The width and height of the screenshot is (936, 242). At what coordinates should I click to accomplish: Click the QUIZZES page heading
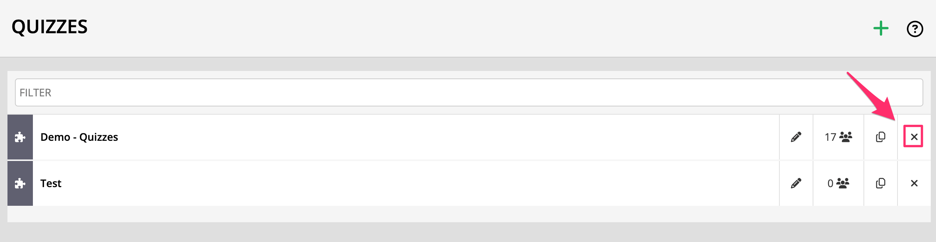coord(50,27)
